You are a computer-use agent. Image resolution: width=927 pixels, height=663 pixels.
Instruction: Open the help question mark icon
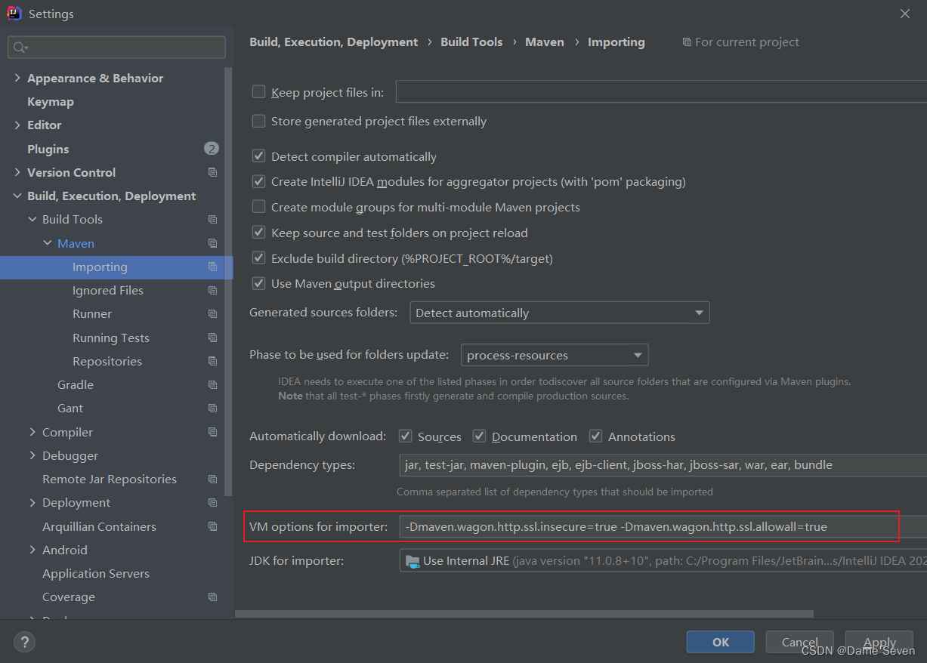click(24, 643)
